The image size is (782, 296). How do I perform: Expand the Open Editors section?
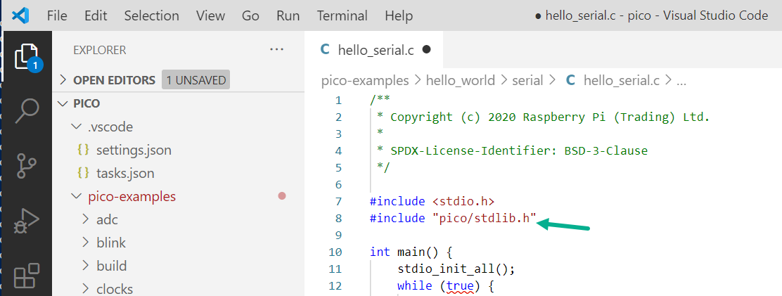click(178, 80)
